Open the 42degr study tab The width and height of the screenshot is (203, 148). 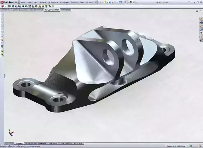(79, 143)
